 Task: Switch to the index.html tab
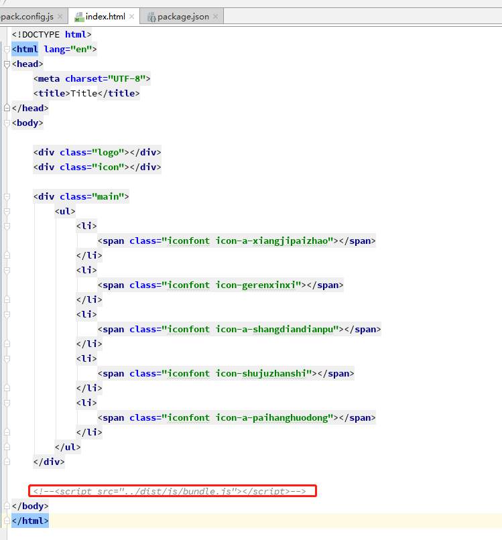pos(105,17)
